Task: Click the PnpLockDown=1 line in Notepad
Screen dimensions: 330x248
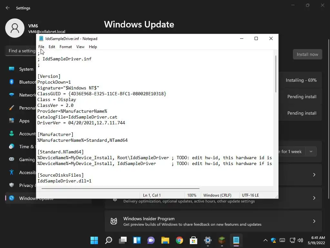Action: click(54, 82)
